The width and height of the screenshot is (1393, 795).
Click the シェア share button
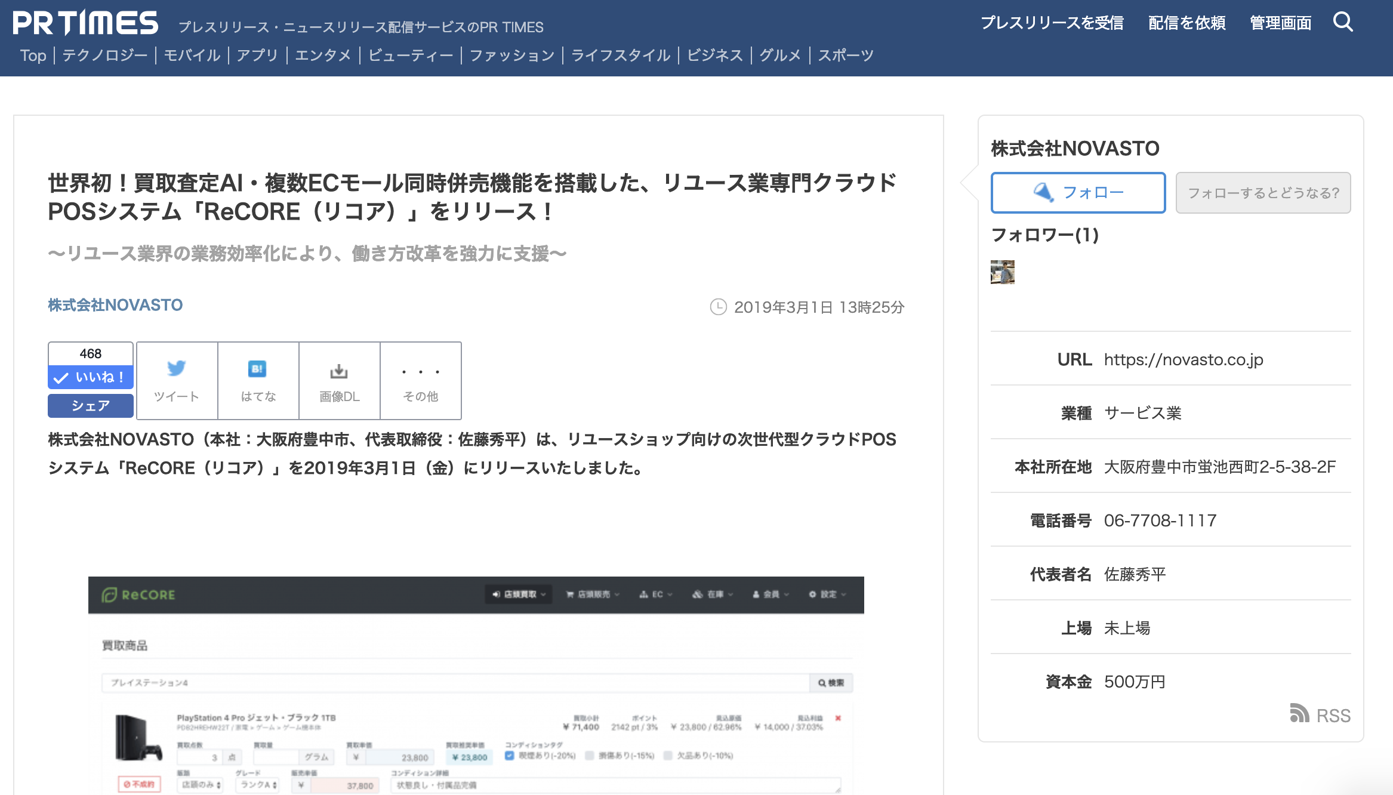click(x=91, y=406)
